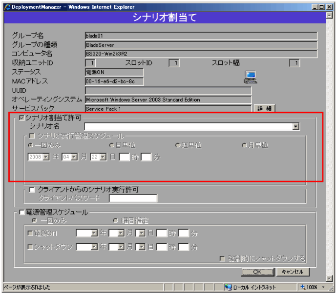Click the BladeServer group type field
The height and width of the screenshot is (294, 336).
201,45
